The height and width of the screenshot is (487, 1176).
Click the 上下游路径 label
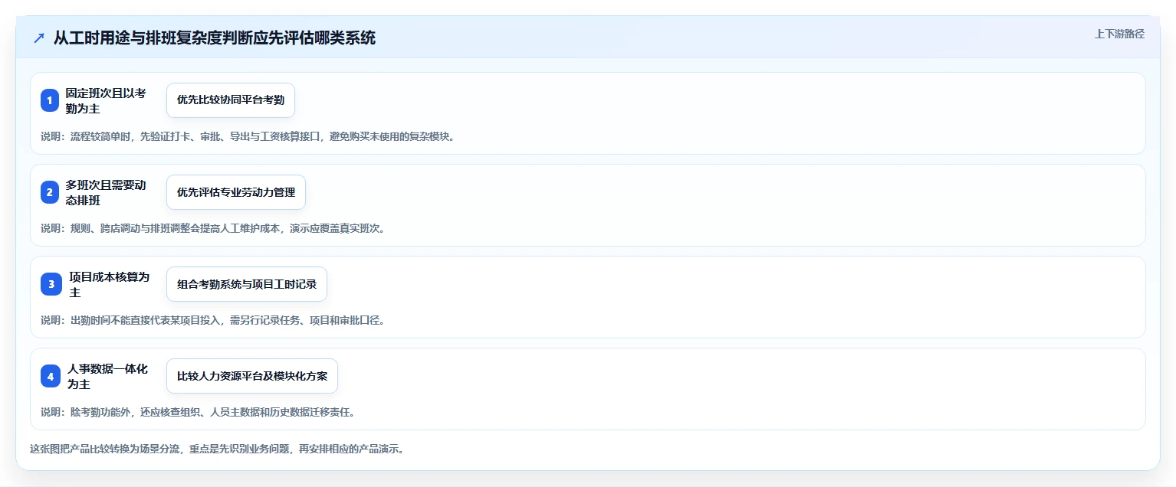(x=1119, y=34)
